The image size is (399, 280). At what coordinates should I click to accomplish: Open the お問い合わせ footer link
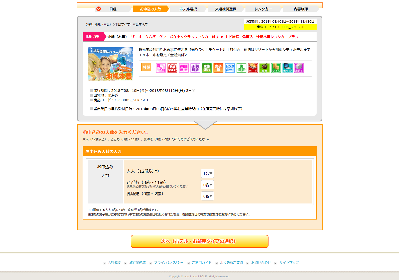pyautogui.click(x=261, y=262)
